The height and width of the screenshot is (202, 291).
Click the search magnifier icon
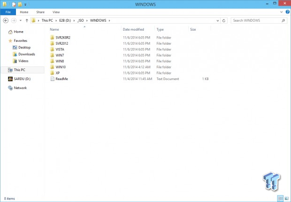click(283, 20)
